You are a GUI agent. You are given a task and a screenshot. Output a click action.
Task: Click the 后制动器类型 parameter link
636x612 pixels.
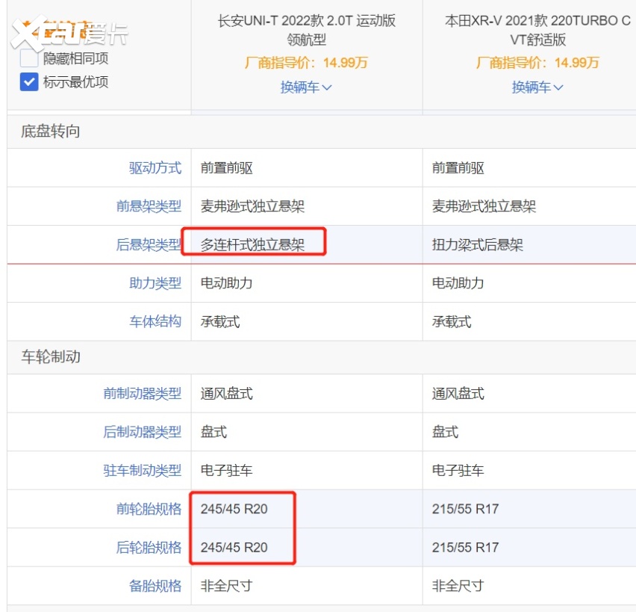142,432
